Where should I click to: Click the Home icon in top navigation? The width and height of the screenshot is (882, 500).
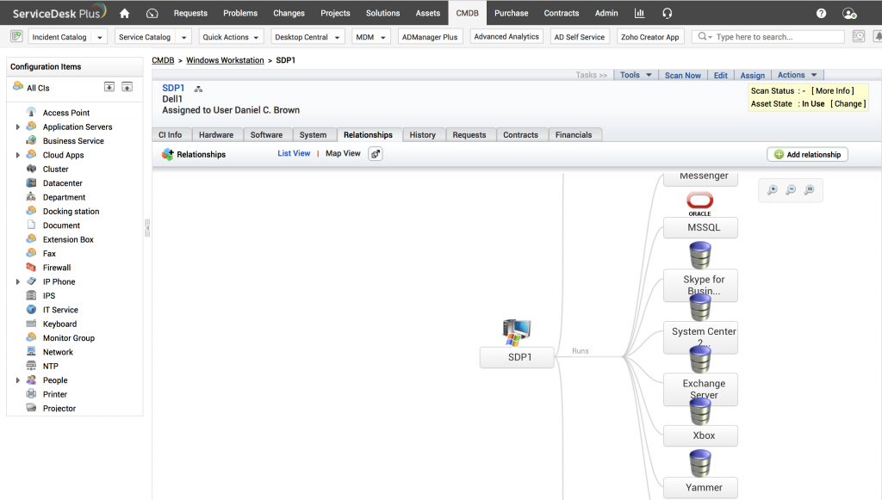click(x=125, y=13)
